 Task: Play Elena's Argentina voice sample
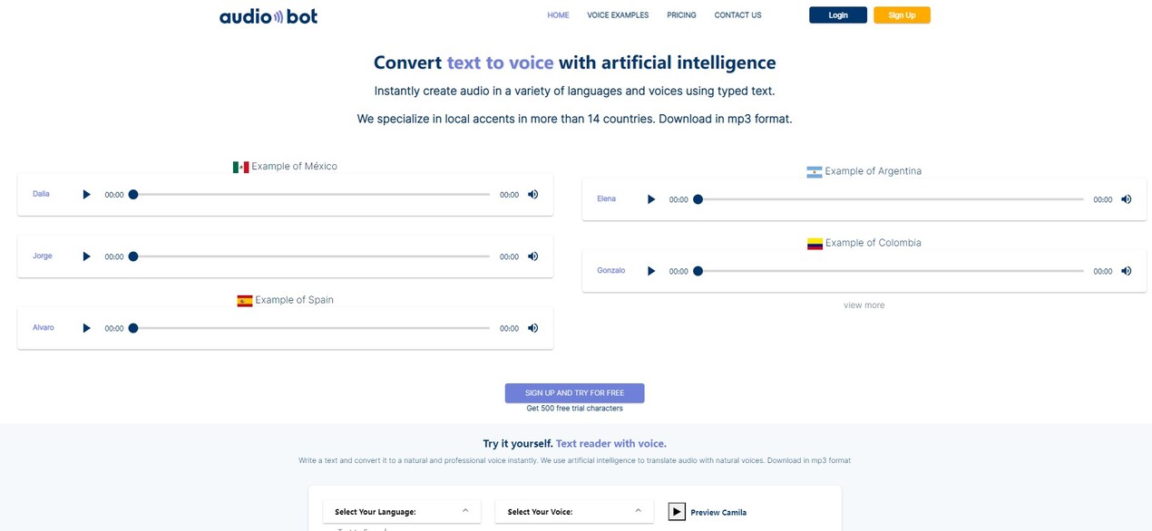tap(651, 199)
